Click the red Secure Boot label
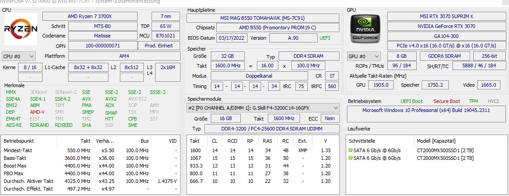This screenshot has height=196, width=509. click(x=447, y=101)
